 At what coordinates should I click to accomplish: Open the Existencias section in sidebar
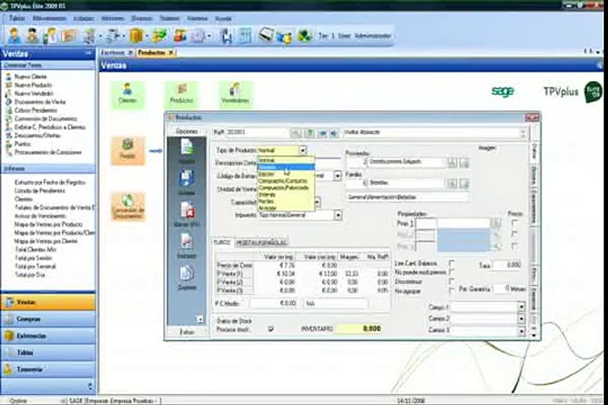[x=48, y=336]
